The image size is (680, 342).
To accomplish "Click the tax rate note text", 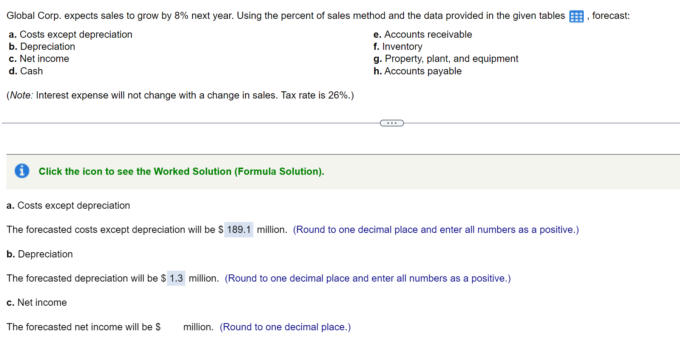I will pos(180,95).
